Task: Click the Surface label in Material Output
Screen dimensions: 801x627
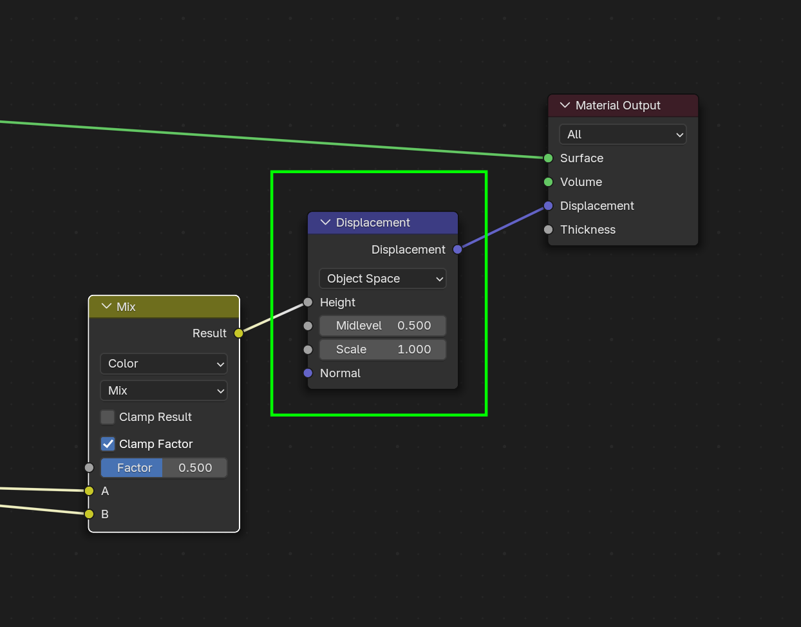Action: tap(581, 158)
